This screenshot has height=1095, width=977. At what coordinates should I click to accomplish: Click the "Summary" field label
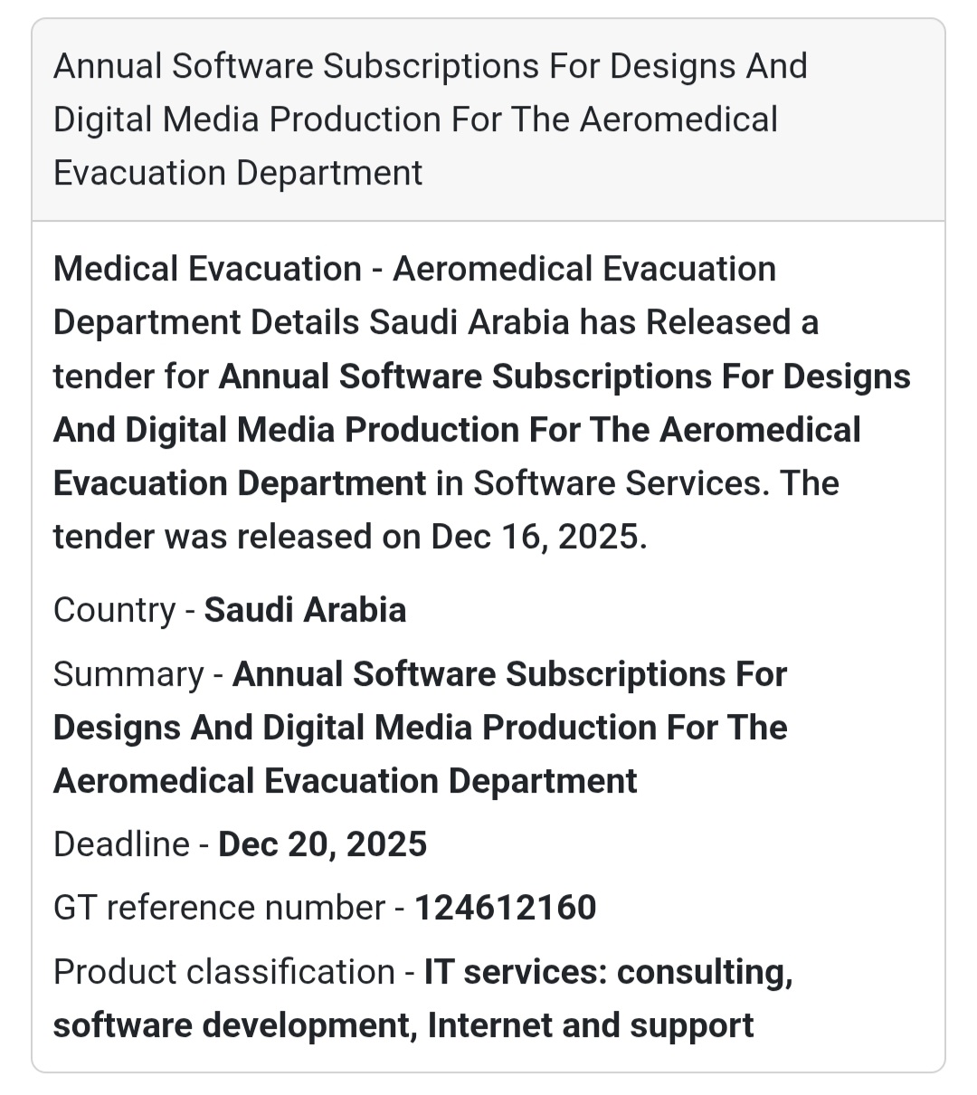tap(128, 674)
